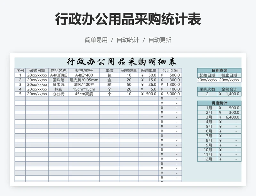The image size is (256, 196).
Task: Click the '简单易用' subtitle text
Action: click(96, 40)
